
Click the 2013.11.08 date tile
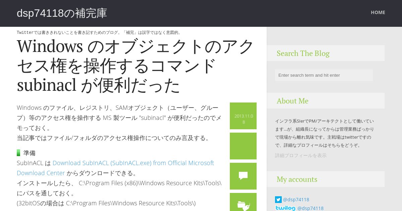243,116
